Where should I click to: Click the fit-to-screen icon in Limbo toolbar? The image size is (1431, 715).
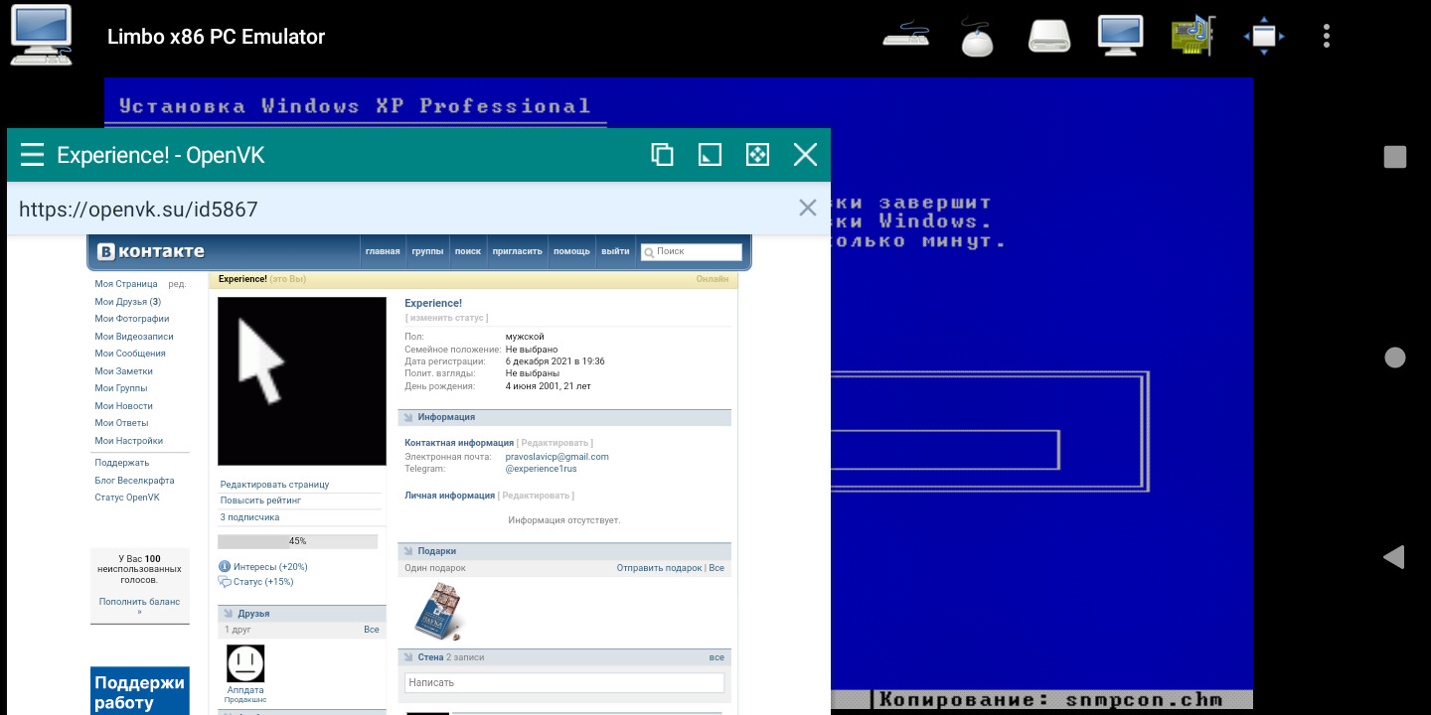[1263, 37]
